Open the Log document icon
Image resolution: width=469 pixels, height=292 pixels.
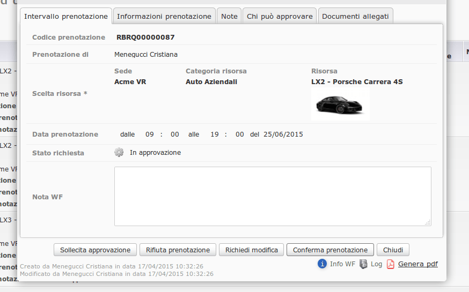(x=364, y=264)
